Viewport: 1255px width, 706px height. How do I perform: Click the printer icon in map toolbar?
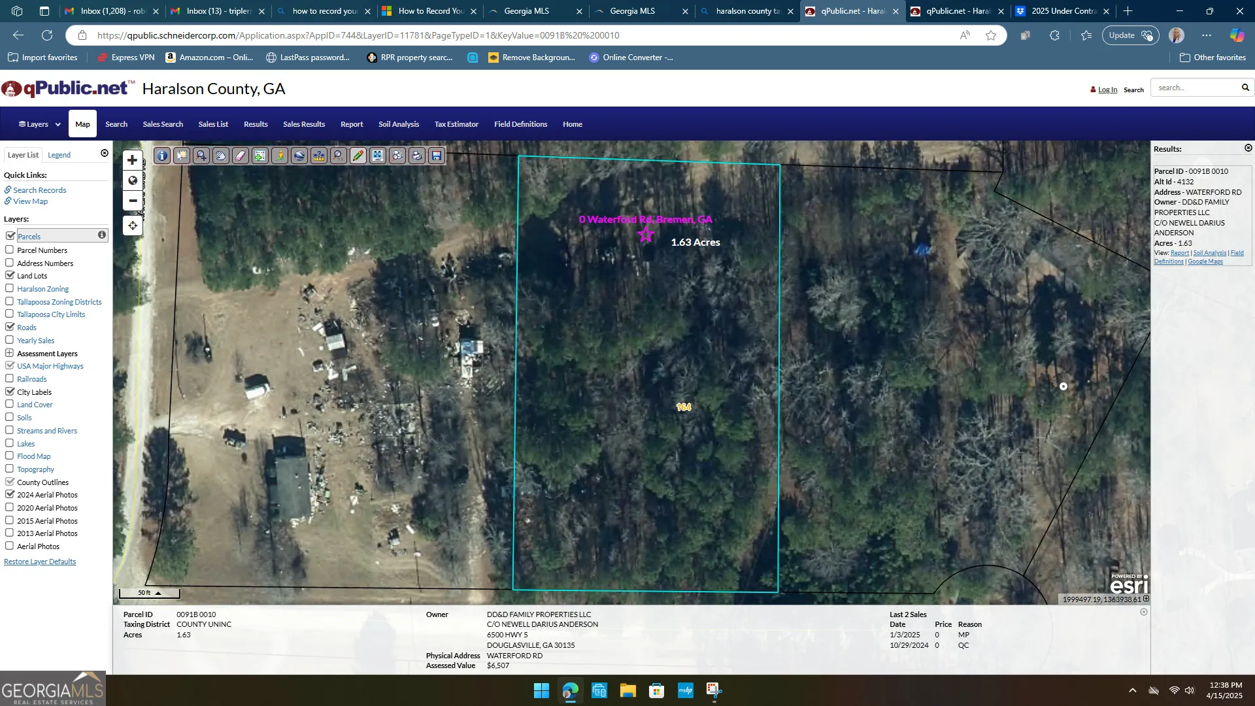pos(417,156)
